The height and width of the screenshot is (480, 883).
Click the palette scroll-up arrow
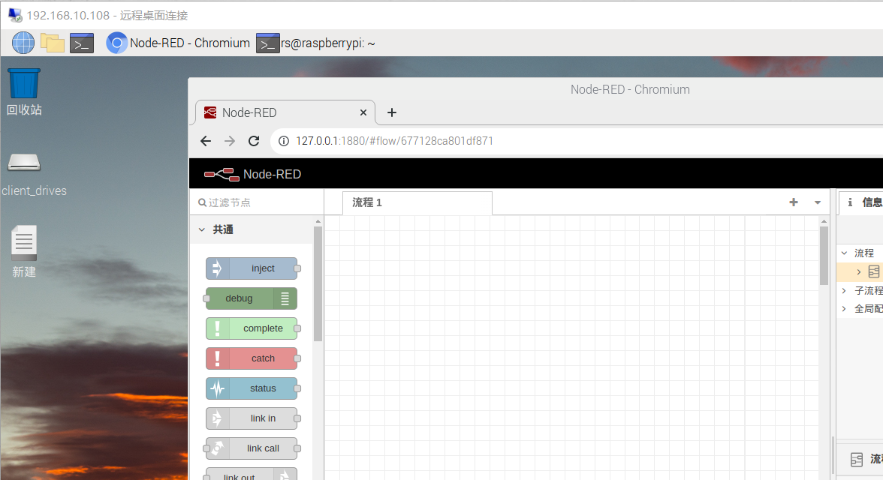(318, 221)
